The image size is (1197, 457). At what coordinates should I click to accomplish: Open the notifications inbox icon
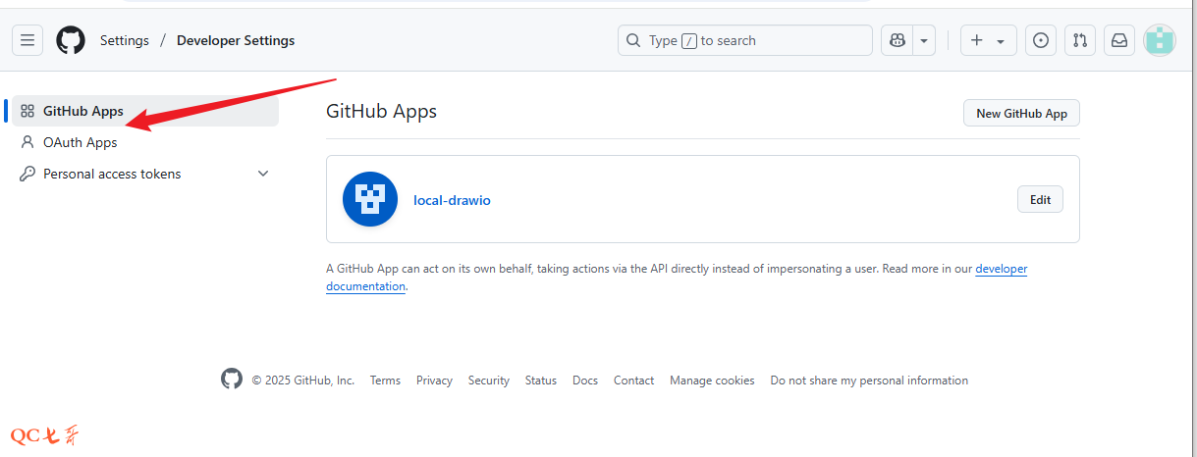click(x=1118, y=40)
